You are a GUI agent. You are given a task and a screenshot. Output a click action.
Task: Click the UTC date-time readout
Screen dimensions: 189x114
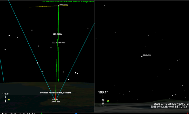pyautogui.click(x=171, y=104)
